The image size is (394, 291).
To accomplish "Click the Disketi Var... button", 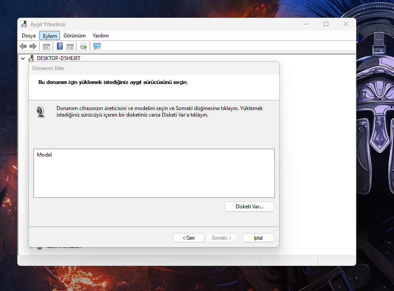I will click(250, 207).
